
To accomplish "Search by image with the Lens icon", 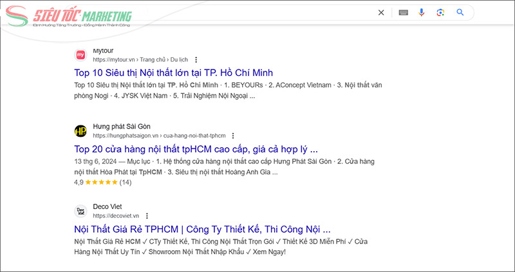I will pos(440,13).
